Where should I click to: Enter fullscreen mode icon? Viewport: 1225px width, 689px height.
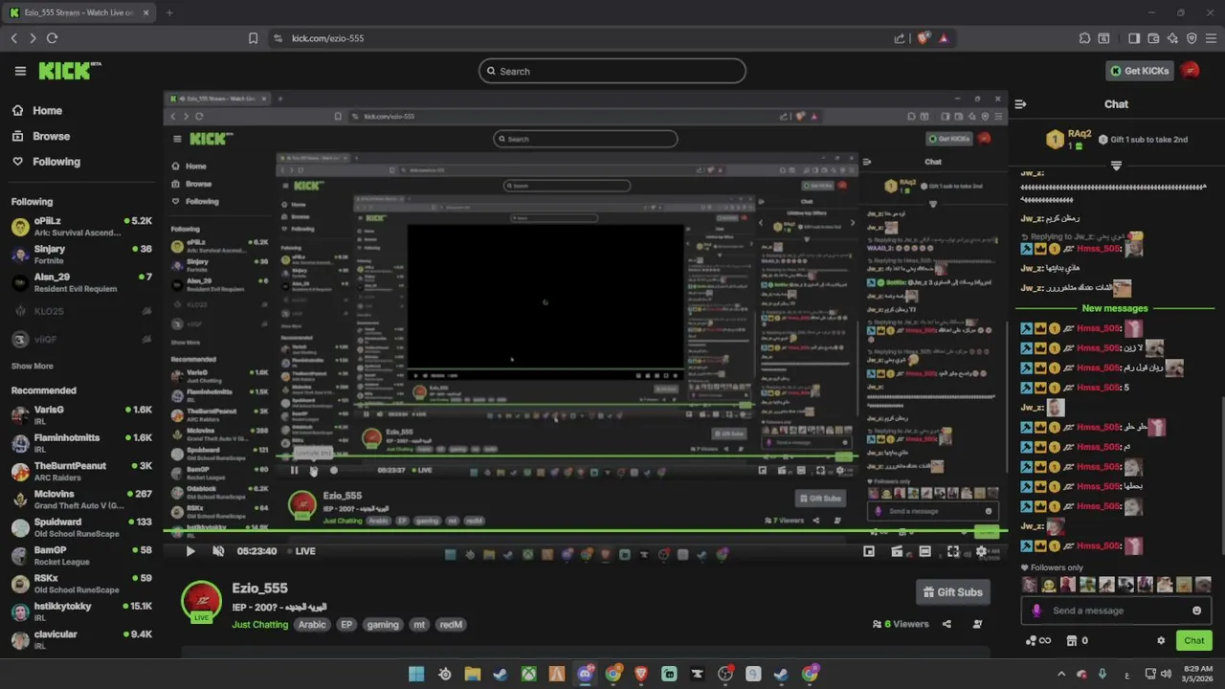pos(953,551)
